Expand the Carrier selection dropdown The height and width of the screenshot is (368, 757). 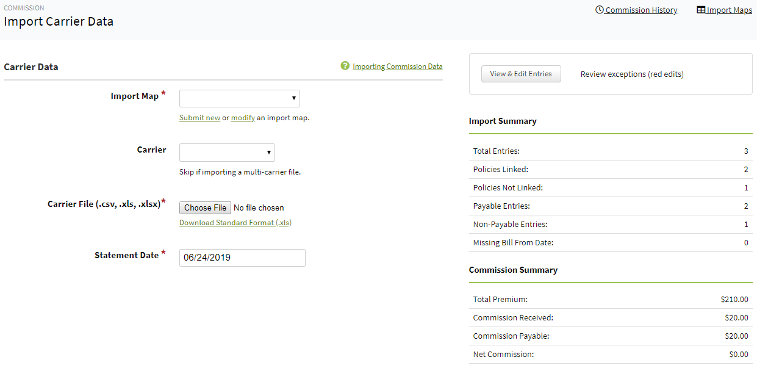(x=226, y=153)
